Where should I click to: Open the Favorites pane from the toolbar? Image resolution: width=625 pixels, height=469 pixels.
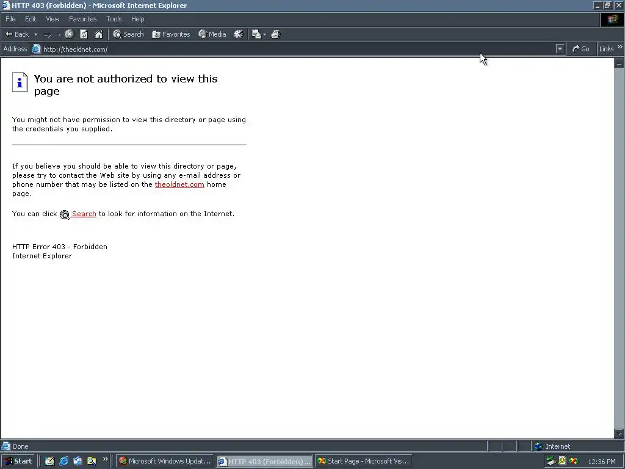(x=171, y=34)
